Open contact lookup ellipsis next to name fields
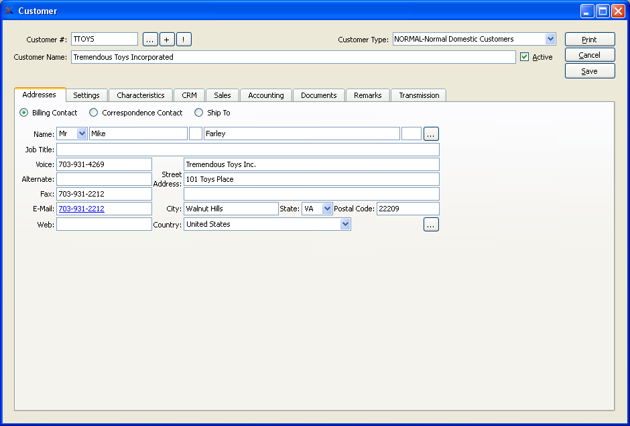630x426 pixels. tap(431, 134)
